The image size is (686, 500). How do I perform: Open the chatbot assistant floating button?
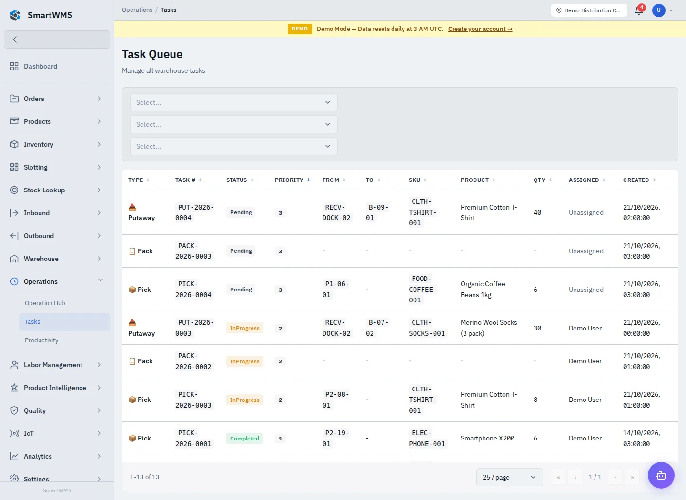click(x=661, y=475)
